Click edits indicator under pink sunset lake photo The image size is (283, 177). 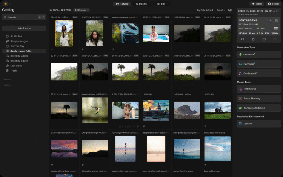pyautogui.click(x=52, y=165)
